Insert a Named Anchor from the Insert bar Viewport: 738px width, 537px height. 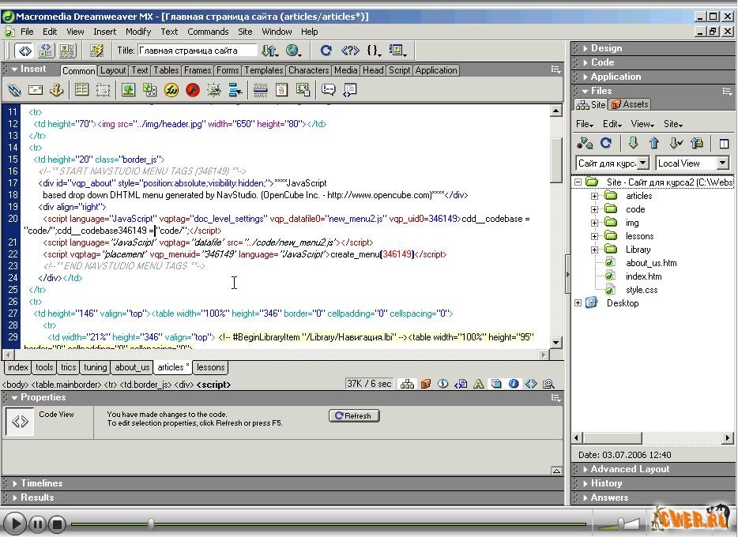click(x=56, y=91)
